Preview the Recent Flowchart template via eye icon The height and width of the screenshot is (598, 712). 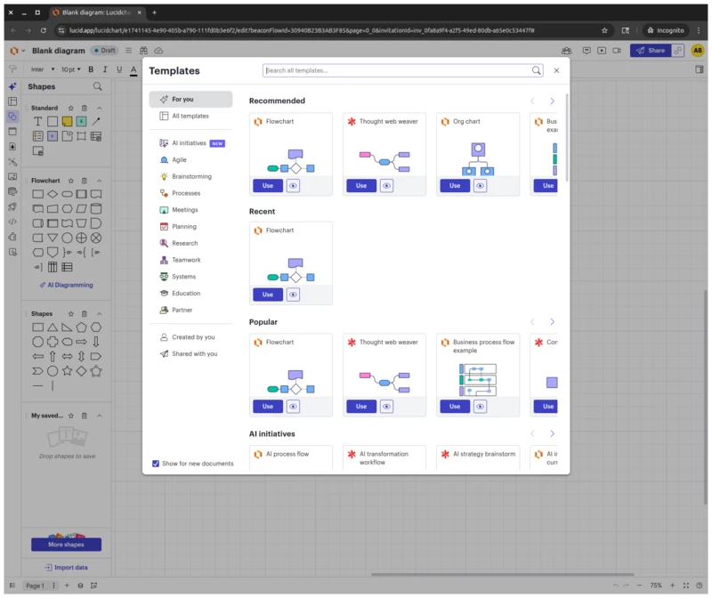pyautogui.click(x=293, y=295)
